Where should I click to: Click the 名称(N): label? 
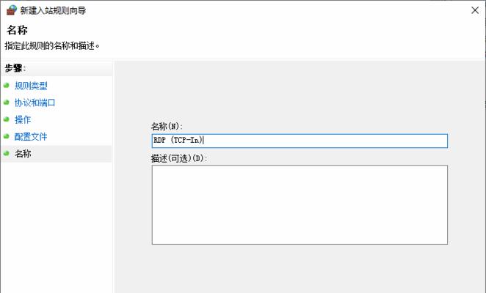click(x=167, y=126)
